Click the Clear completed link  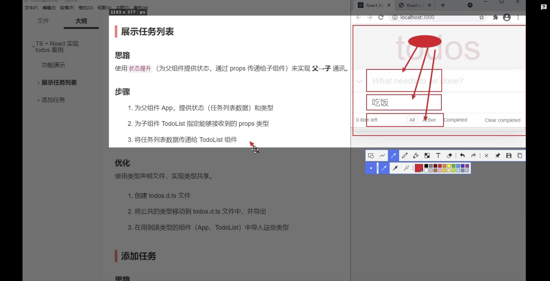tap(502, 120)
